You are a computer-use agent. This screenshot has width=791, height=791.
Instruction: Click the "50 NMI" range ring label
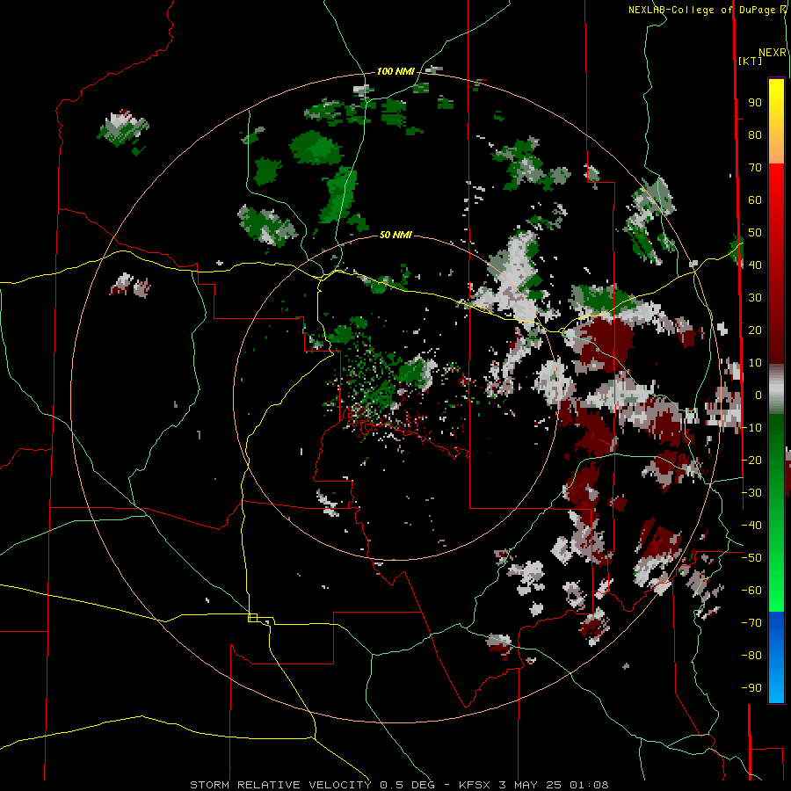(395, 235)
